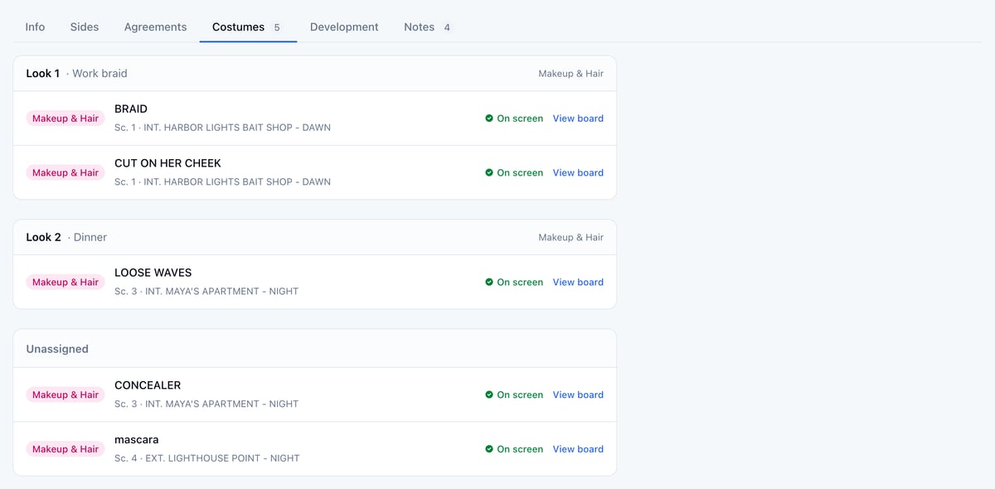Viewport: 995px width, 489px height.
Task: Click the CONCEALER item title
Action: [x=148, y=386]
